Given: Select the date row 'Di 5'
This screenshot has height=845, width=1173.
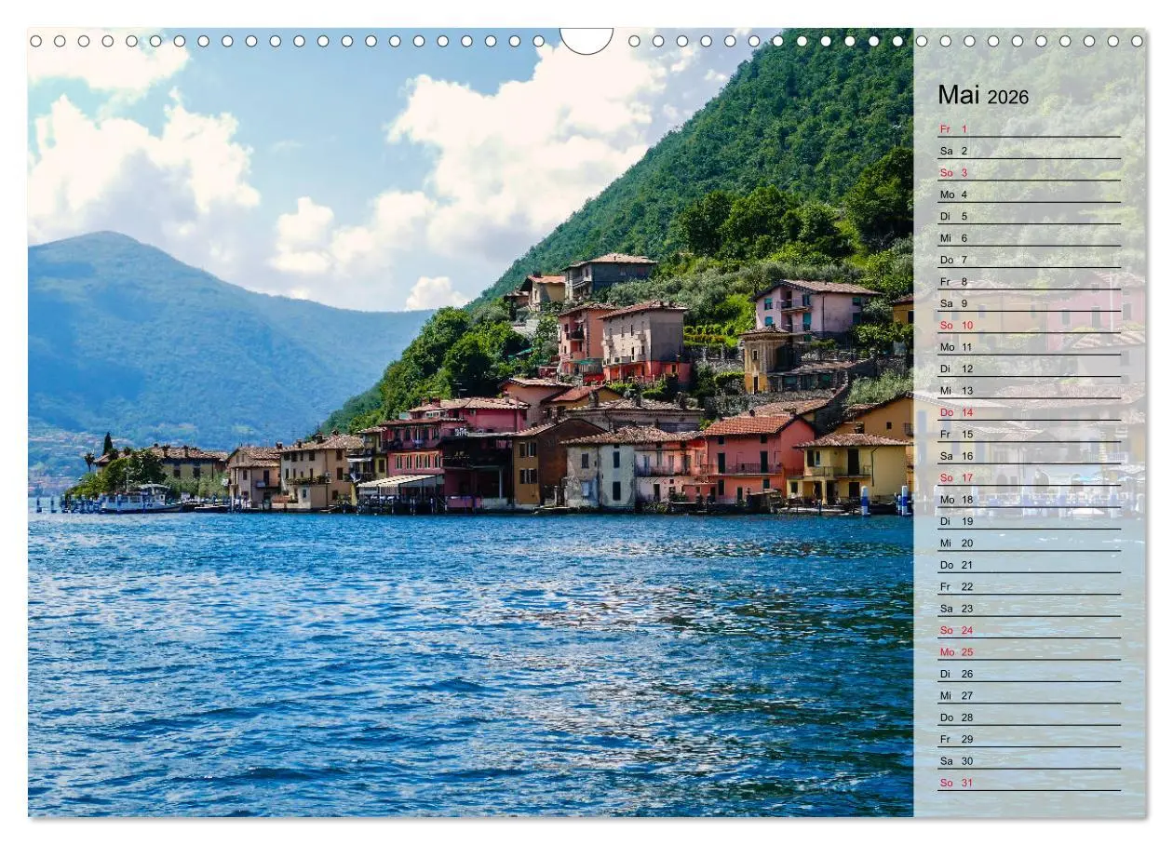Looking at the screenshot, I should (1029, 216).
